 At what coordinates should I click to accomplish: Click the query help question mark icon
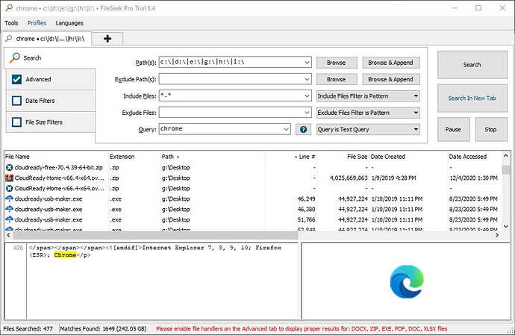click(x=303, y=129)
